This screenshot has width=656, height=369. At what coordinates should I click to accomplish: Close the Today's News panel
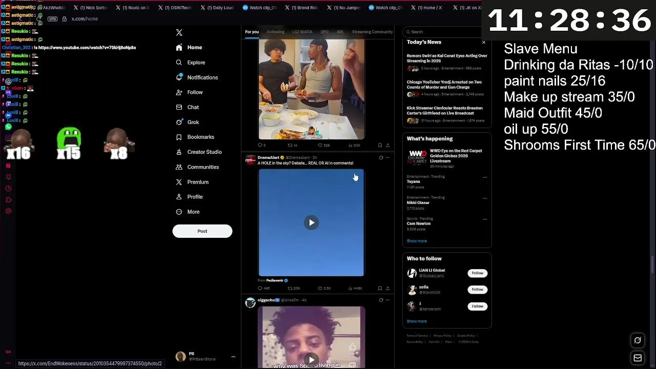click(483, 42)
